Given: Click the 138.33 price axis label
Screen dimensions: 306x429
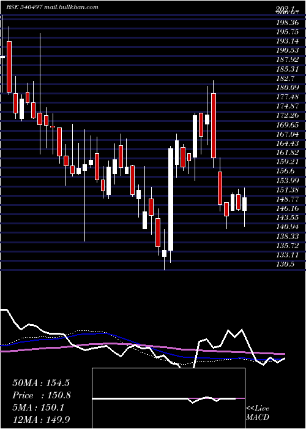Looking at the screenshot, I should (287, 236).
